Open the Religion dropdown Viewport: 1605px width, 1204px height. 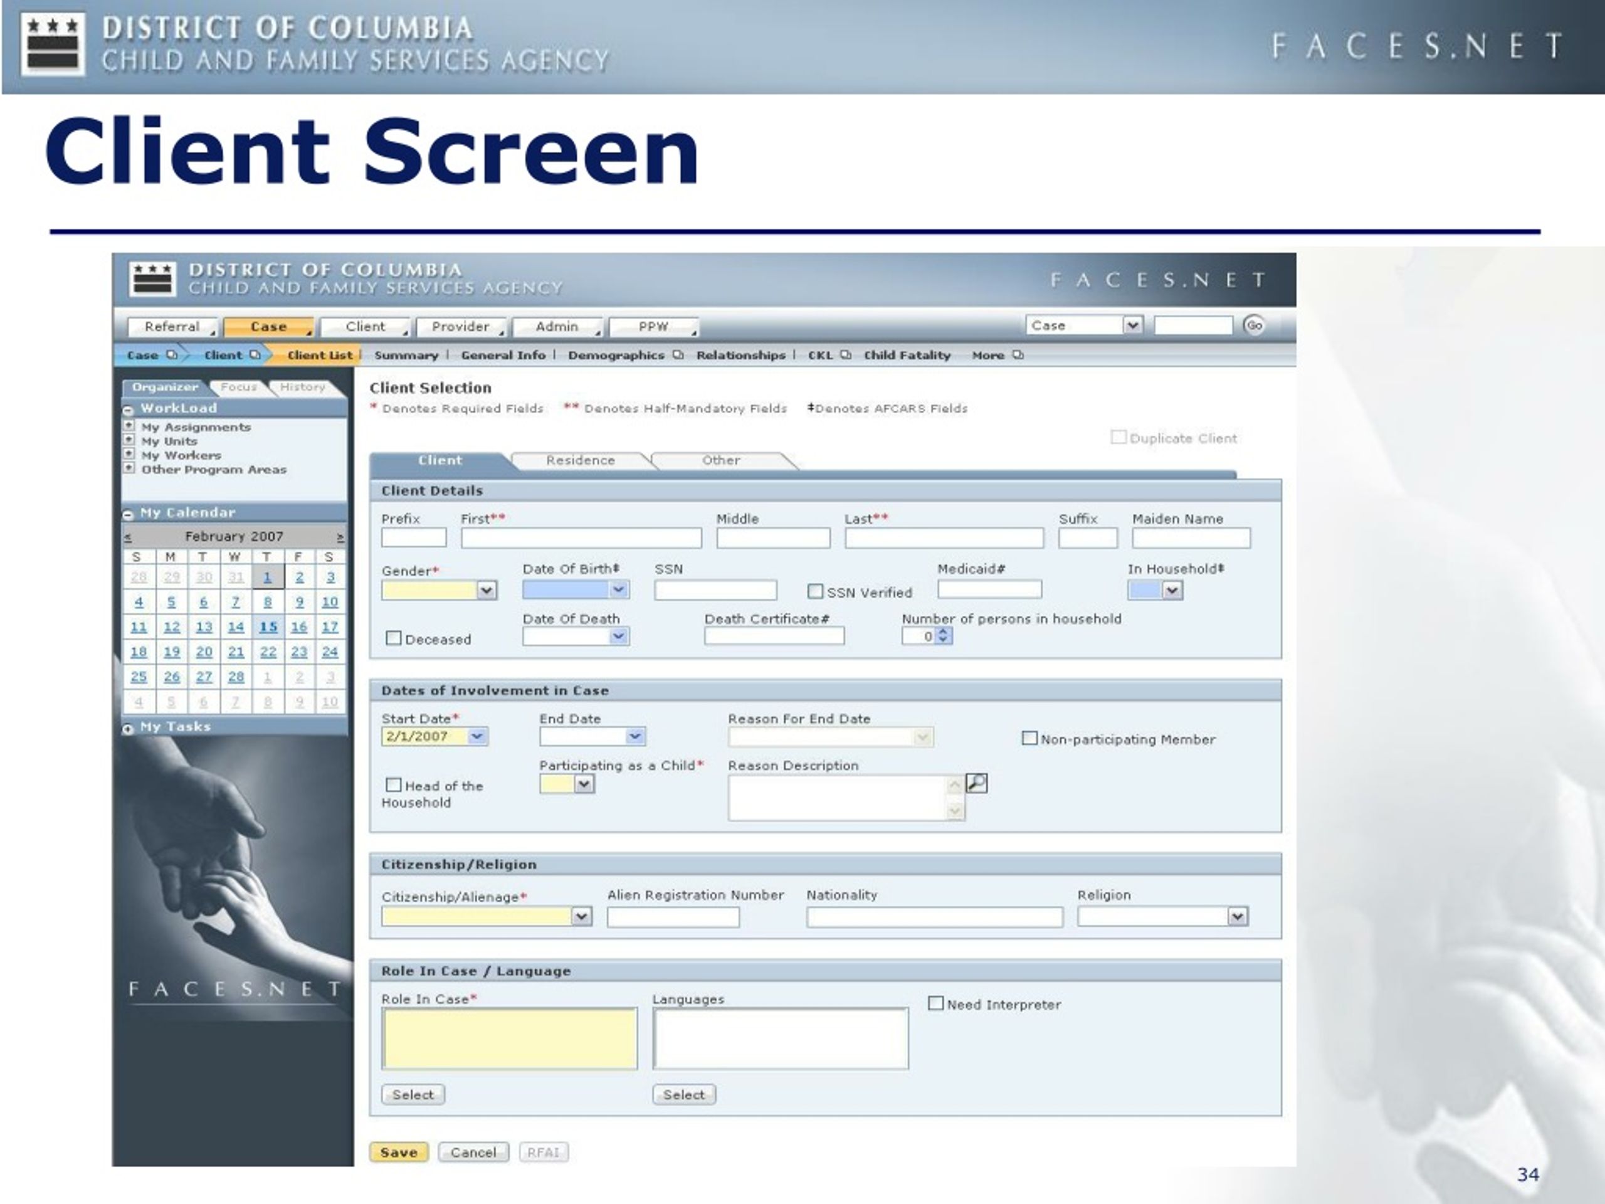(1237, 917)
